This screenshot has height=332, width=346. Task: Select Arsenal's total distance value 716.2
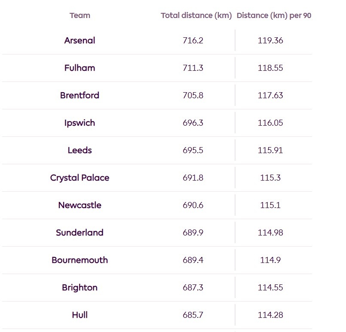tap(193, 40)
